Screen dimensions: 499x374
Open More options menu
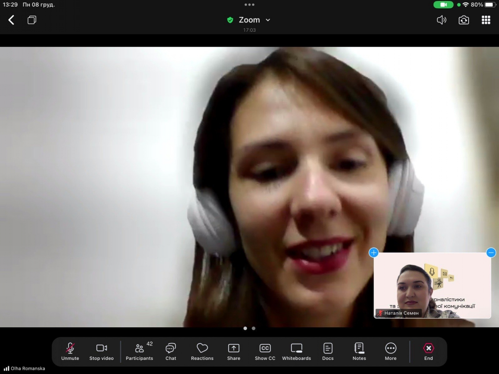point(391,352)
